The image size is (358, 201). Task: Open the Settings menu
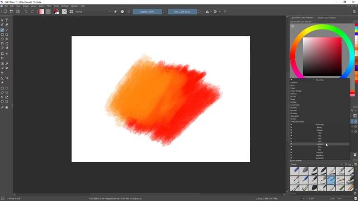tap(65, 6)
